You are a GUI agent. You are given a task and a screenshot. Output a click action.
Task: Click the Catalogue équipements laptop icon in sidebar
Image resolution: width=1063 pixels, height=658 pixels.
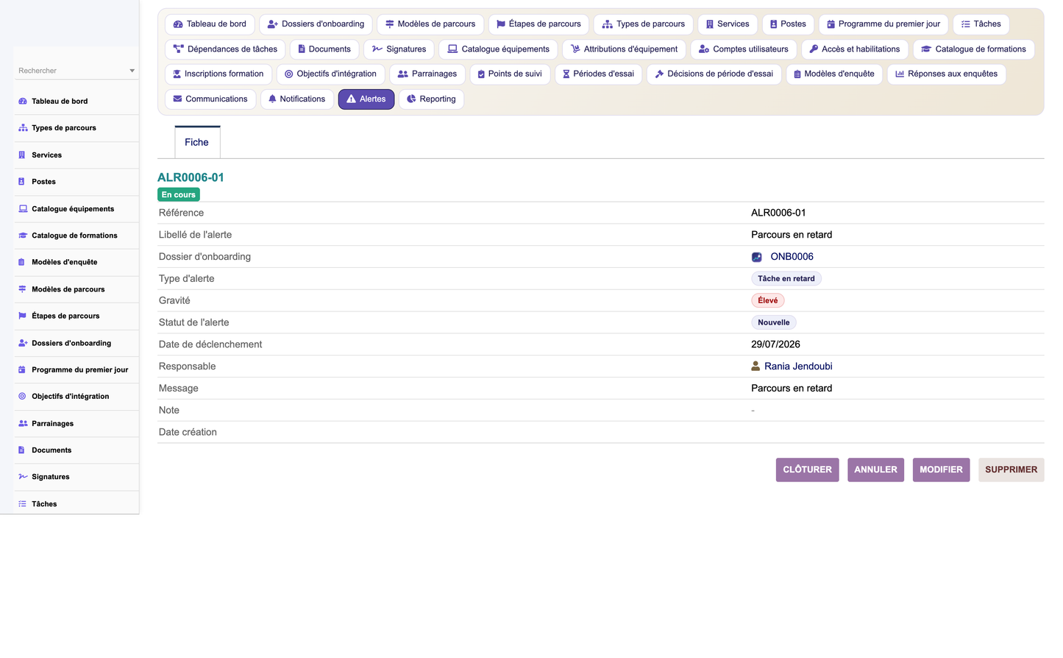23,209
